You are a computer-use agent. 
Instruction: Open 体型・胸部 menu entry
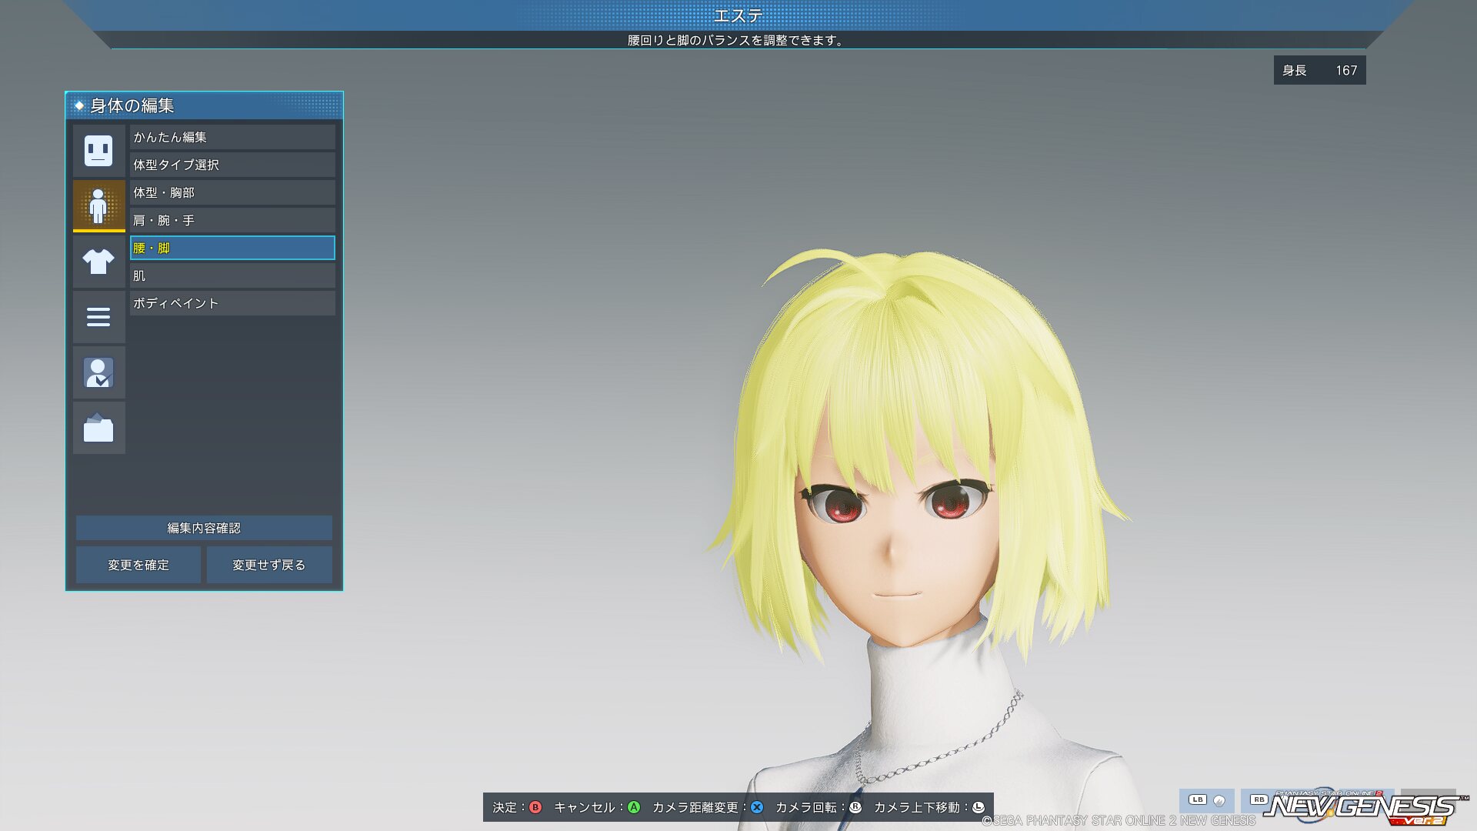coord(232,192)
